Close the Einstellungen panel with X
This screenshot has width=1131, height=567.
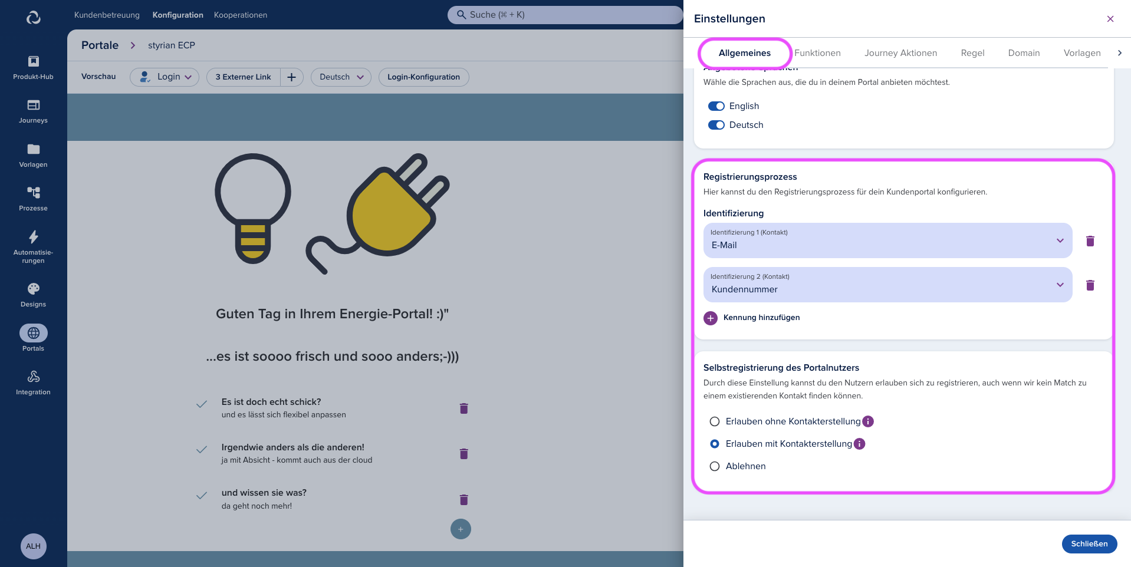click(x=1110, y=19)
